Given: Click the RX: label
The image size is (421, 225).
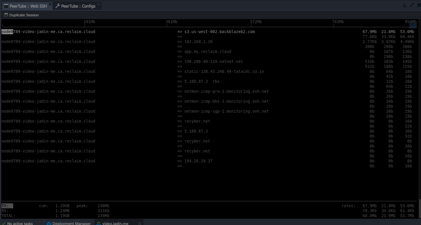Looking at the screenshot, I should click(x=5, y=211).
